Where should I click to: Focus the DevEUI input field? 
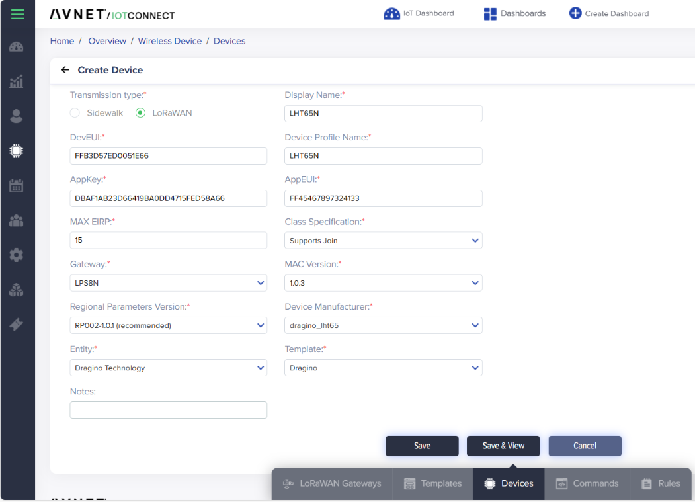click(x=169, y=156)
